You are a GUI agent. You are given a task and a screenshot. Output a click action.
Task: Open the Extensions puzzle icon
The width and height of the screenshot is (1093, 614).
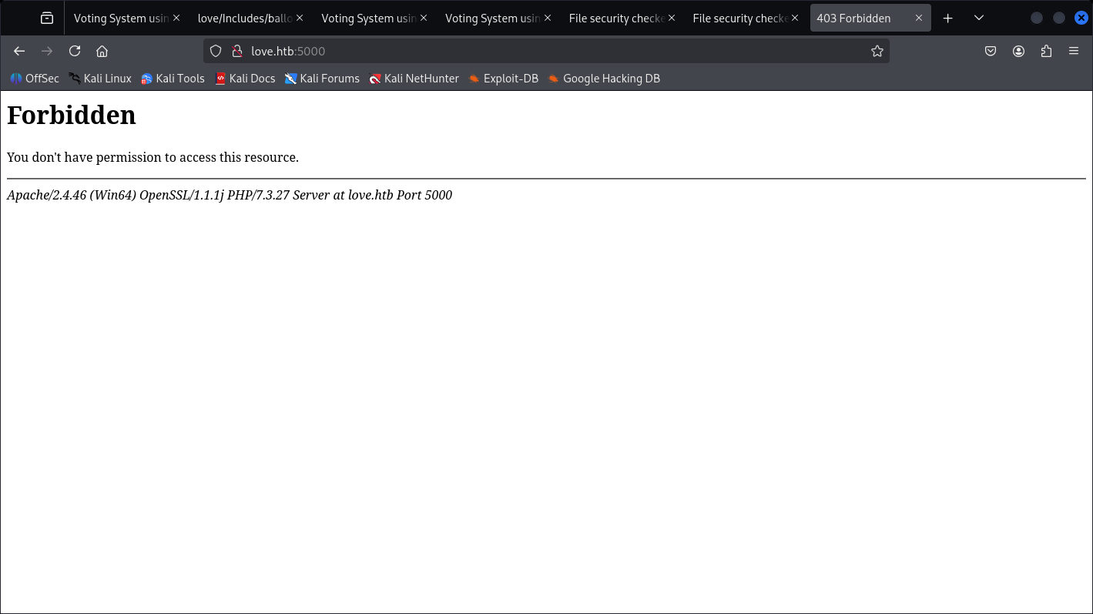tap(1046, 51)
